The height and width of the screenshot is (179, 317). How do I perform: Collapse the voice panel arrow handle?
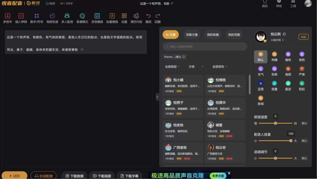(157, 97)
